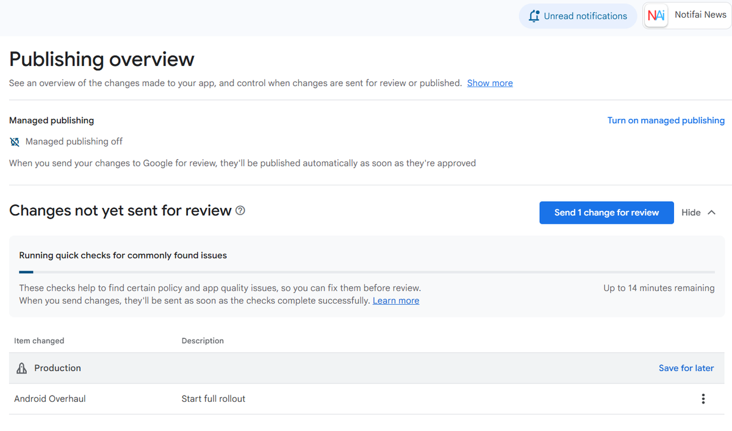Turn on managed publishing

(666, 120)
